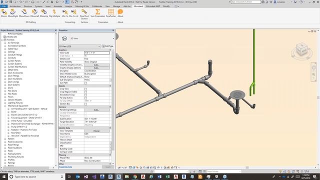
Task: Click the text tool (A) in quick access toolbar
Action: (52, 2)
